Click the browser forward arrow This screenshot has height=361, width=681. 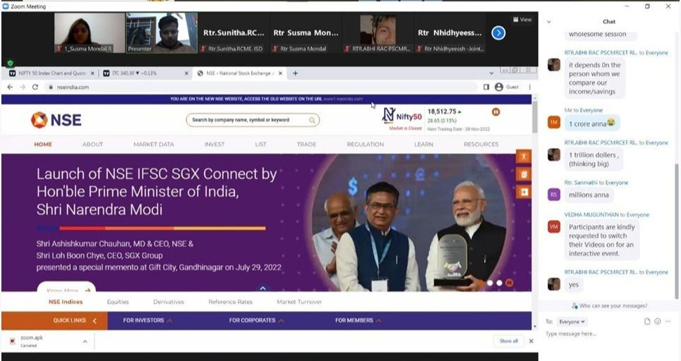[x=23, y=87]
